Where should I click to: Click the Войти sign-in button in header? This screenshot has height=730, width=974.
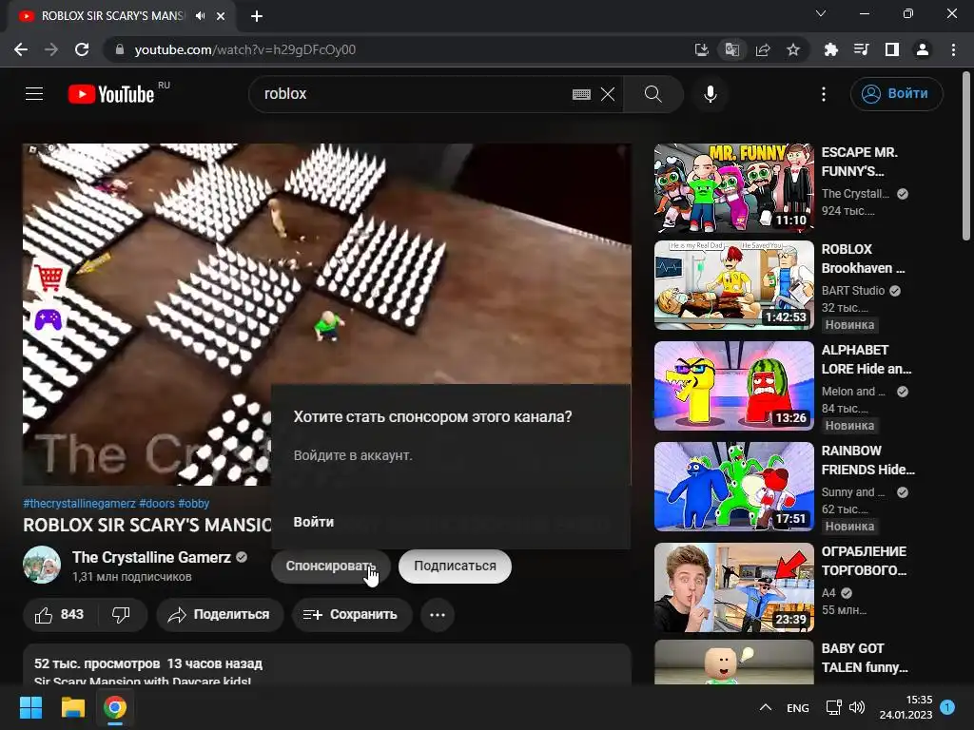coord(896,94)
